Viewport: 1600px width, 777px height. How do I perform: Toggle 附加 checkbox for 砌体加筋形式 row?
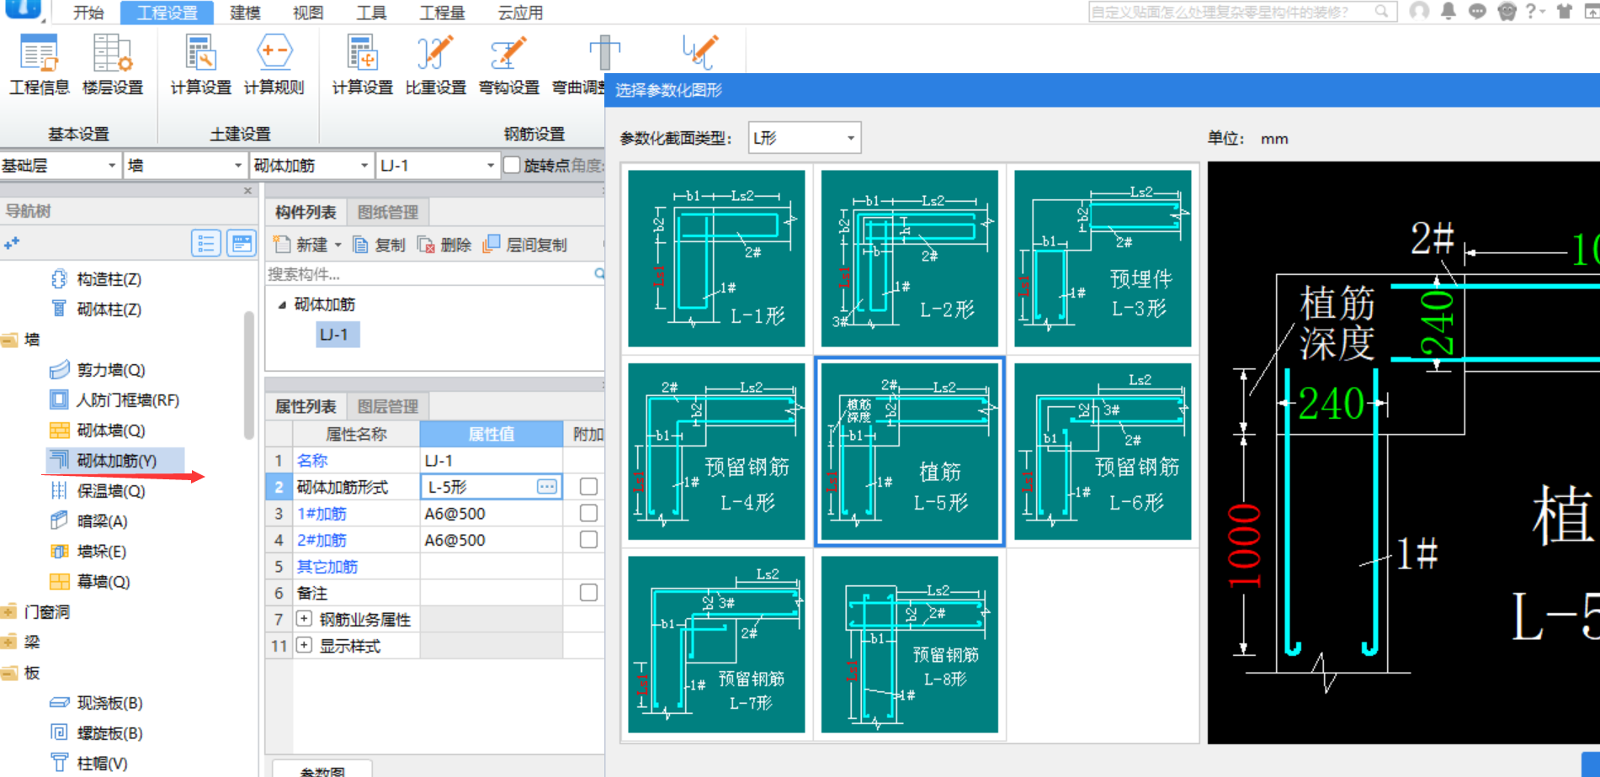point(588,487)
